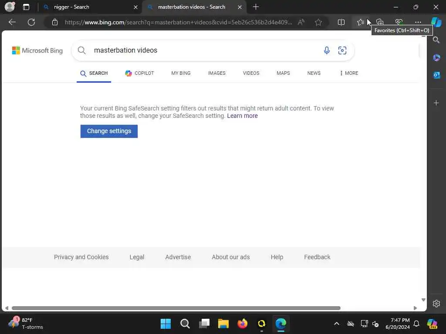Open the Legal footer link

coord(137,257)
